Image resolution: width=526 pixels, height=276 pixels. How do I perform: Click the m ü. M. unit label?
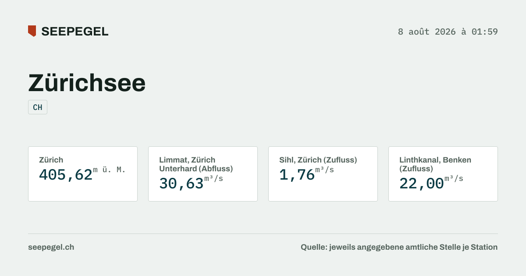coord(110,170)
